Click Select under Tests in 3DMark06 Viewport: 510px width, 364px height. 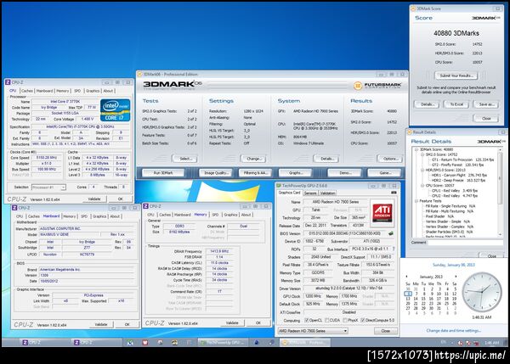tap(185, 159)
